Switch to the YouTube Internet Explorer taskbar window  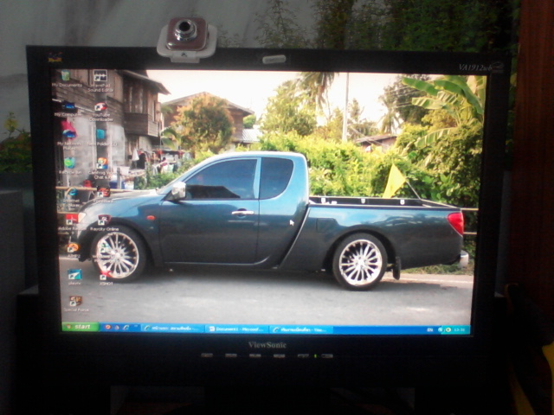pos(301,329)
